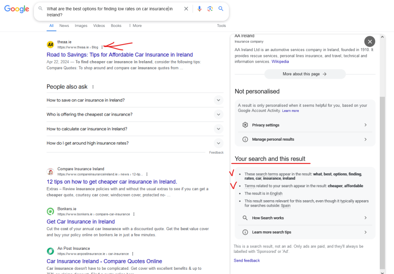
Task: Select the All results tab
Action: tap(51, 26)
